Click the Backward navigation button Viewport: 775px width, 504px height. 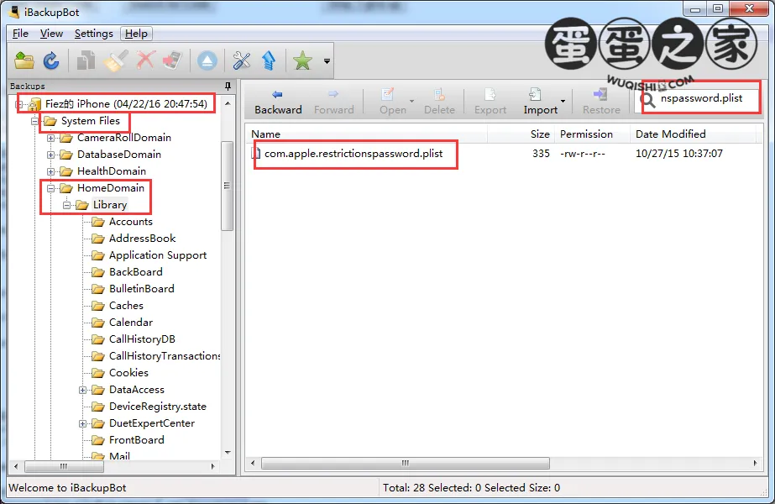pos(278,102)
